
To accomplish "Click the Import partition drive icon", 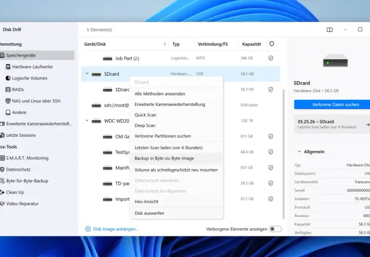I will point(107,199).
